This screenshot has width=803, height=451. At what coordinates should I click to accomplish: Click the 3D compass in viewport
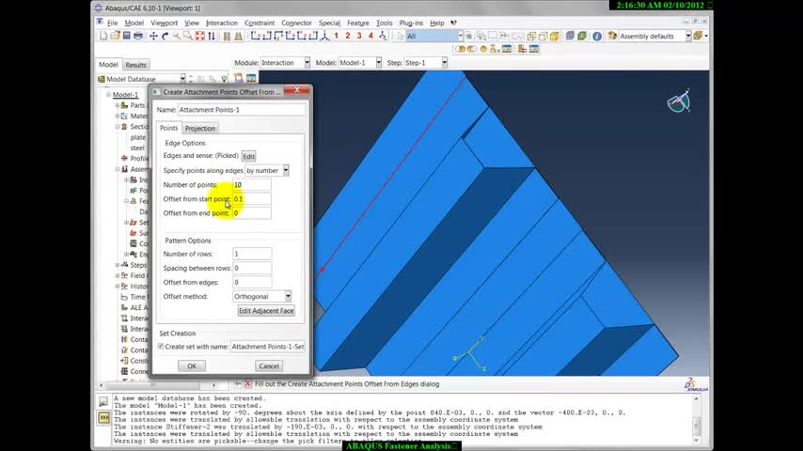[x=679, y=101]
